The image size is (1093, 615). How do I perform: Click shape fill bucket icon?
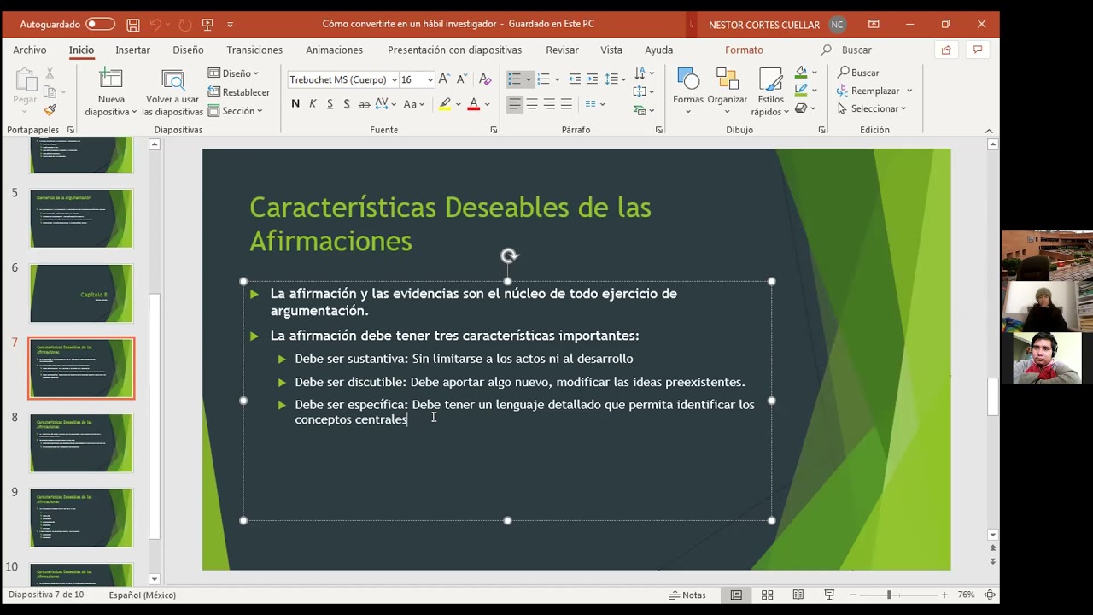click(801, 73)
